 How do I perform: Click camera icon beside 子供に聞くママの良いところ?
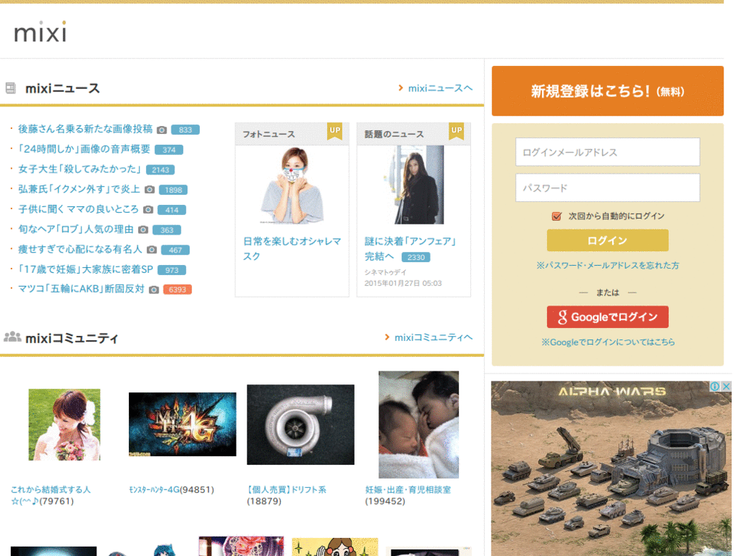coord(148,209)
